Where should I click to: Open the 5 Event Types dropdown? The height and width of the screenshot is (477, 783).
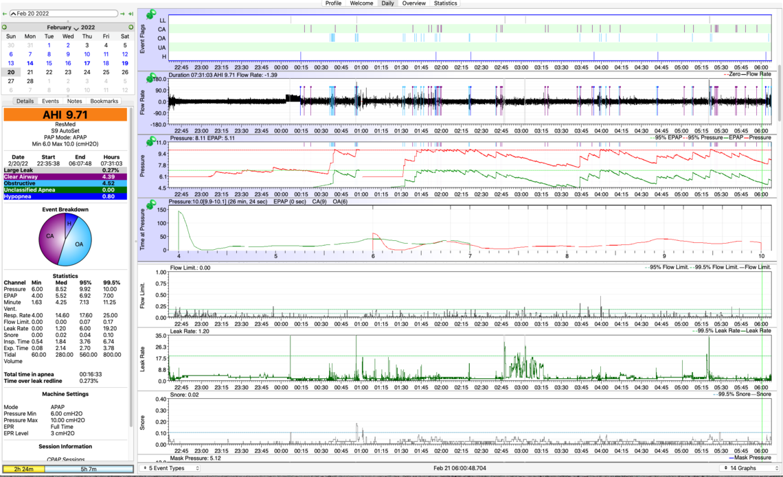(171, 468)
